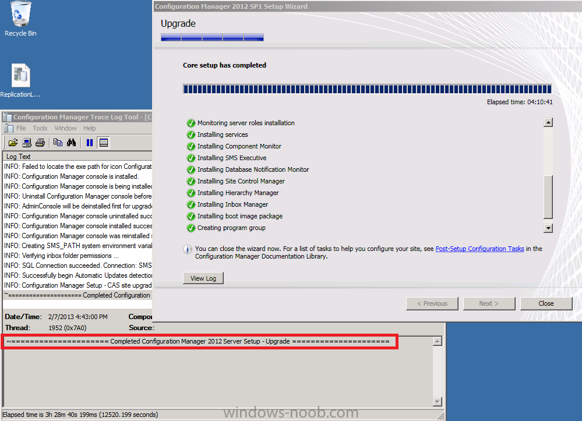Click the scrollbar thumb of the setup task list
The image size is (582, 421).
point(548,197)
